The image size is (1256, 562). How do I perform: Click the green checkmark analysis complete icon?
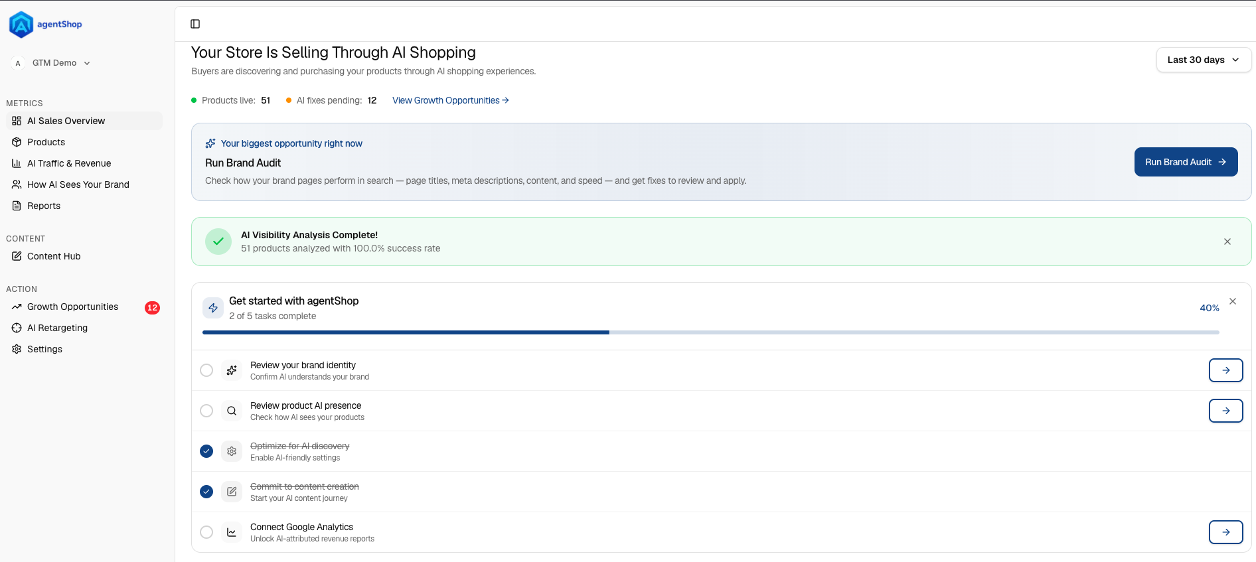pos(218,242)
